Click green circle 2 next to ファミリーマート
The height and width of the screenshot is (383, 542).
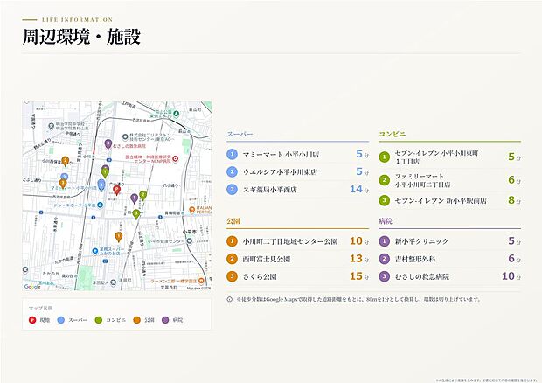point(384,180)
